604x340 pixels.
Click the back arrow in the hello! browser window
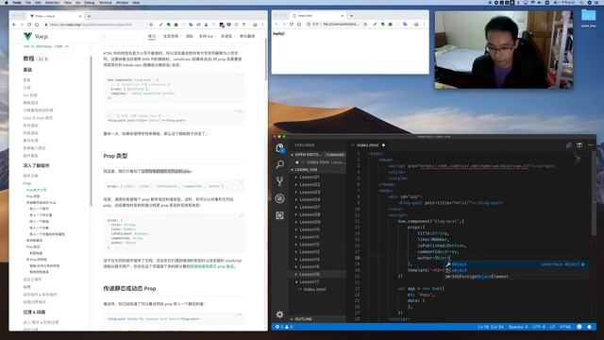[277, 24]
